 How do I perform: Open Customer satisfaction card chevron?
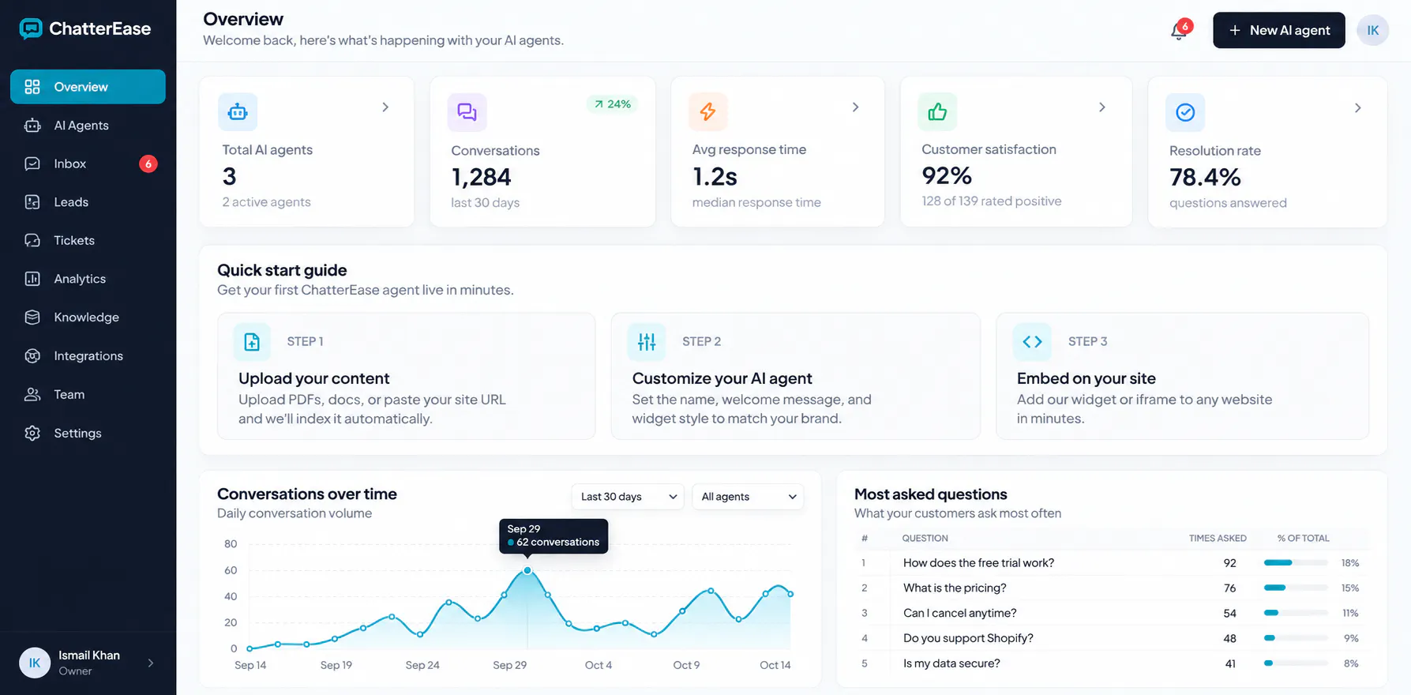click(x=1102, y=107)
